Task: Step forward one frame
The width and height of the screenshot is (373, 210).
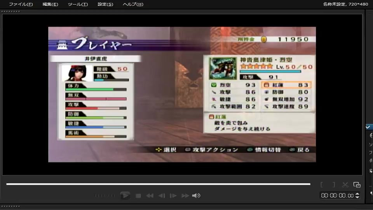Action: (173, 196)
